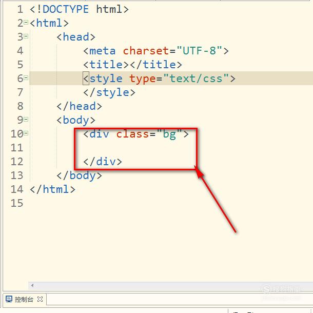Collapse the div fold marker on line 10
The image size is (313, 313).
click(x=26, y=133)
